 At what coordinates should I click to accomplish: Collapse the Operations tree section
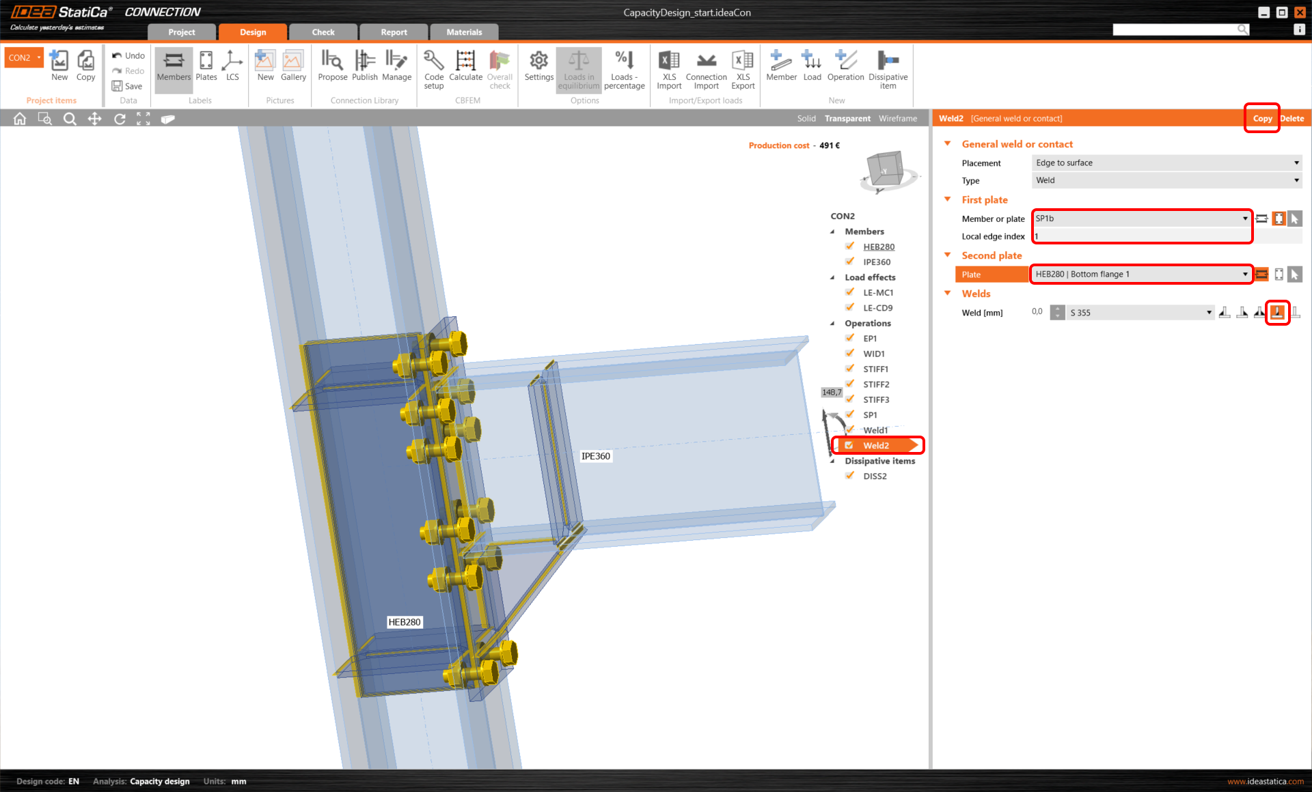pyautogui.click(x=832, y=323)
